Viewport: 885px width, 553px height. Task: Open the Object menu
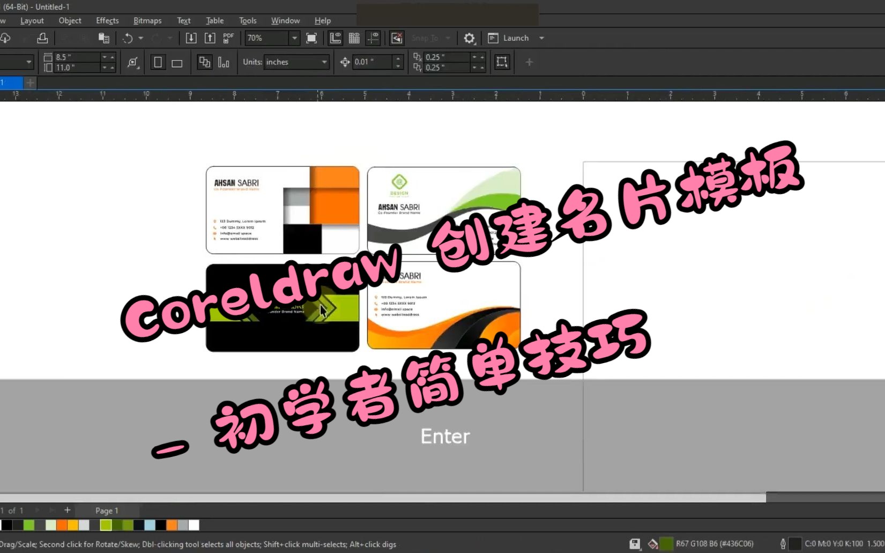[x=70, y=20]
